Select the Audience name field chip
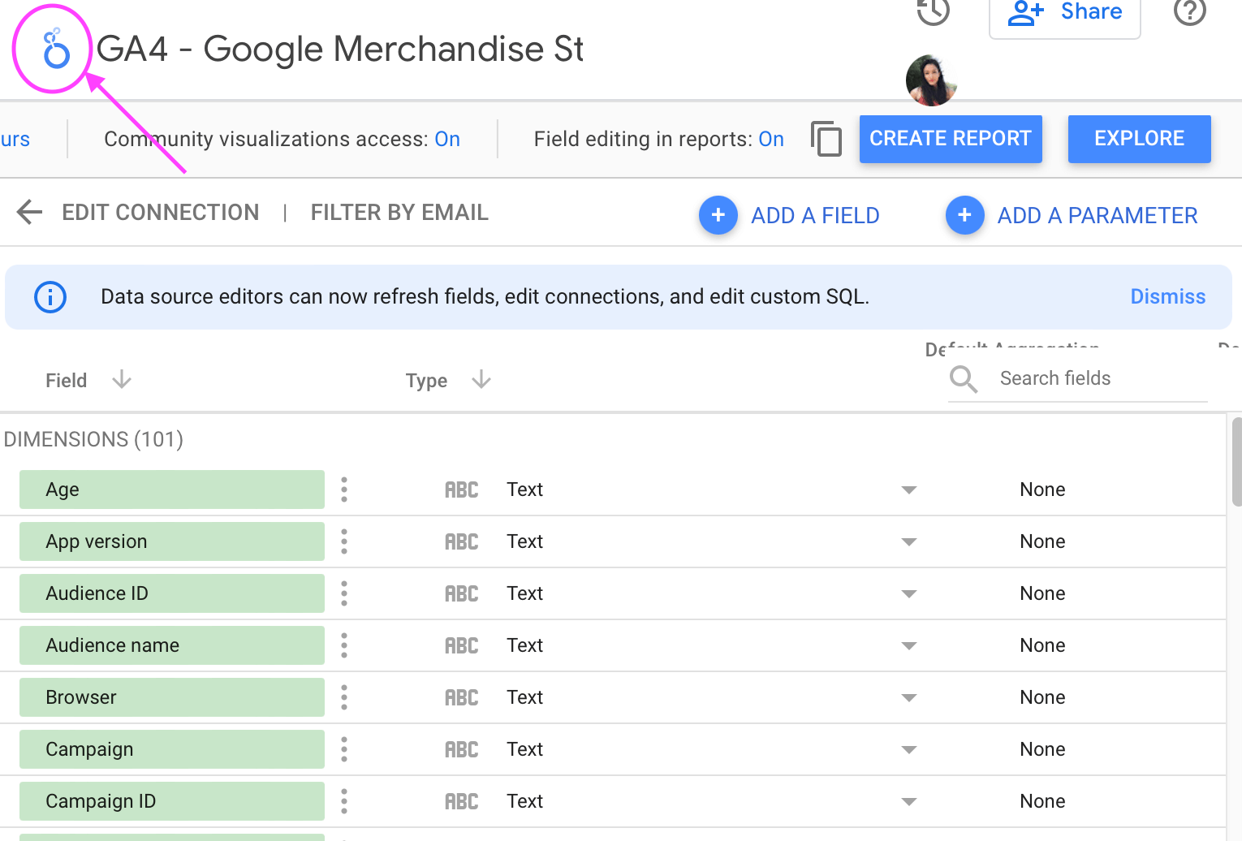 [172, 645]
